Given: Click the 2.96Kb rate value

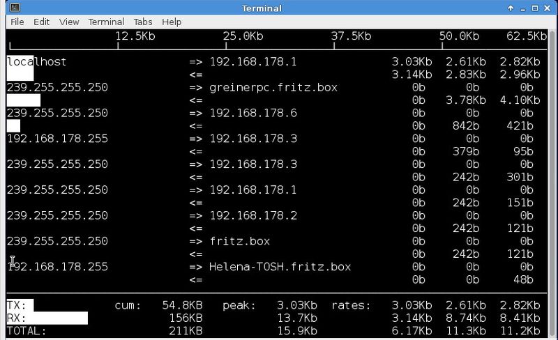Looking at the screenshot, I should coord(520,75).
